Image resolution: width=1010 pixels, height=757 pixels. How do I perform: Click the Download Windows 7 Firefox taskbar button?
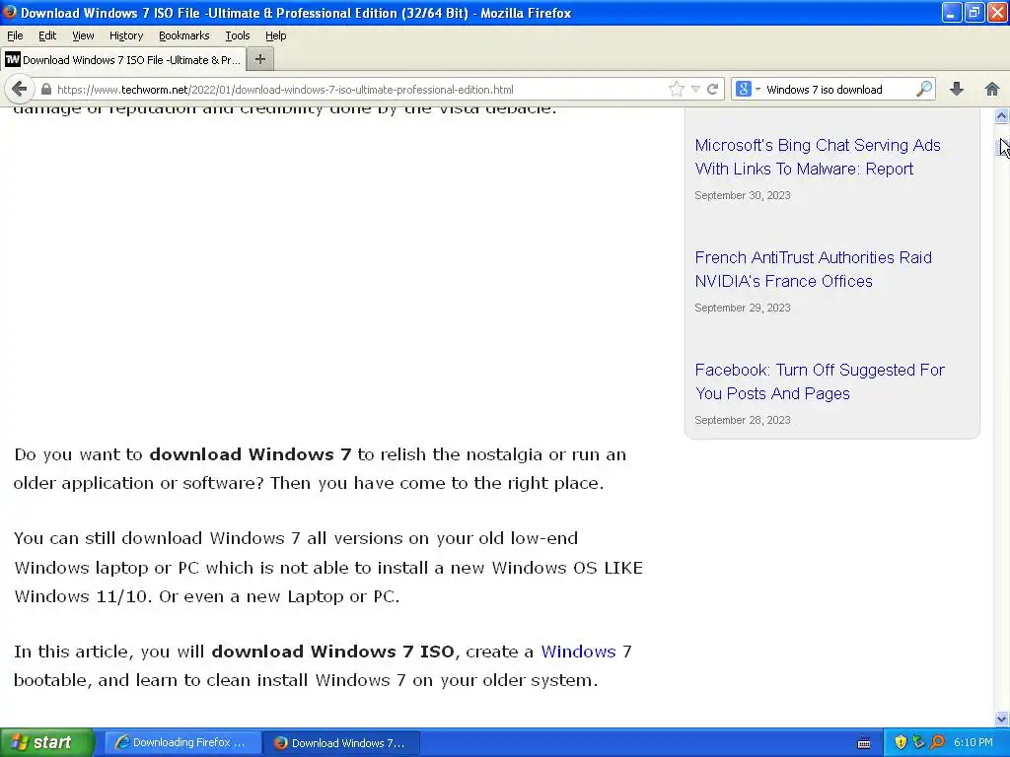tap(341, 743)
